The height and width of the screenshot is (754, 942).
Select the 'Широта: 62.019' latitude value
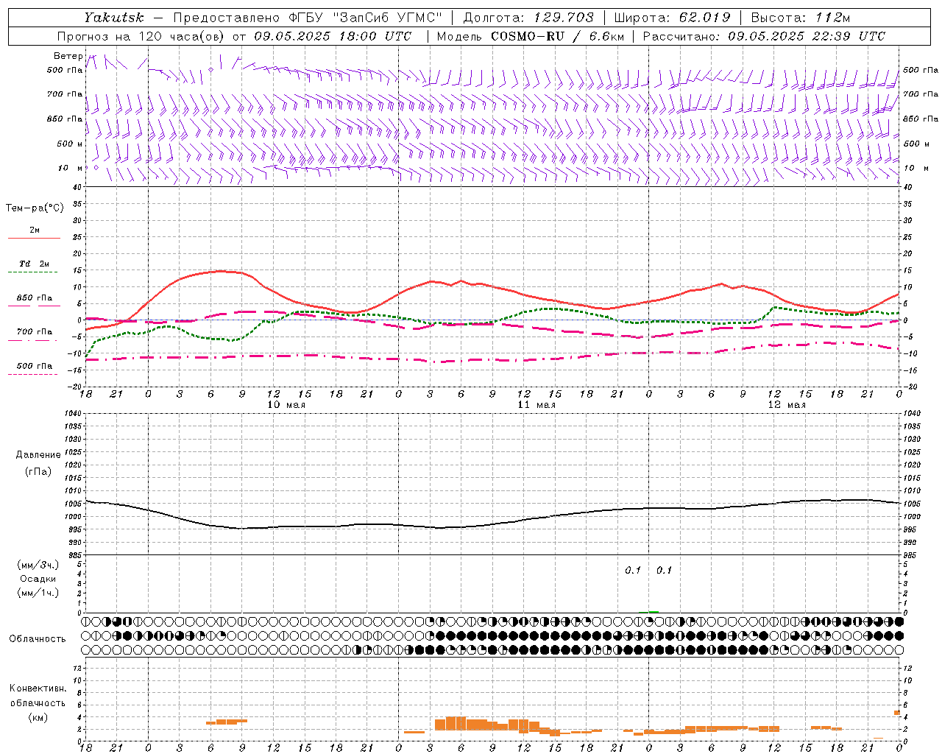pos(672,18)
